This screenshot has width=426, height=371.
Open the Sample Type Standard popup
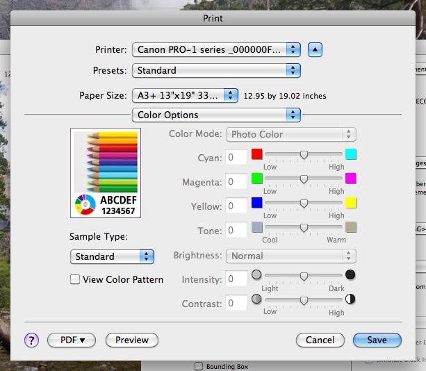click(x=112, y=256)
